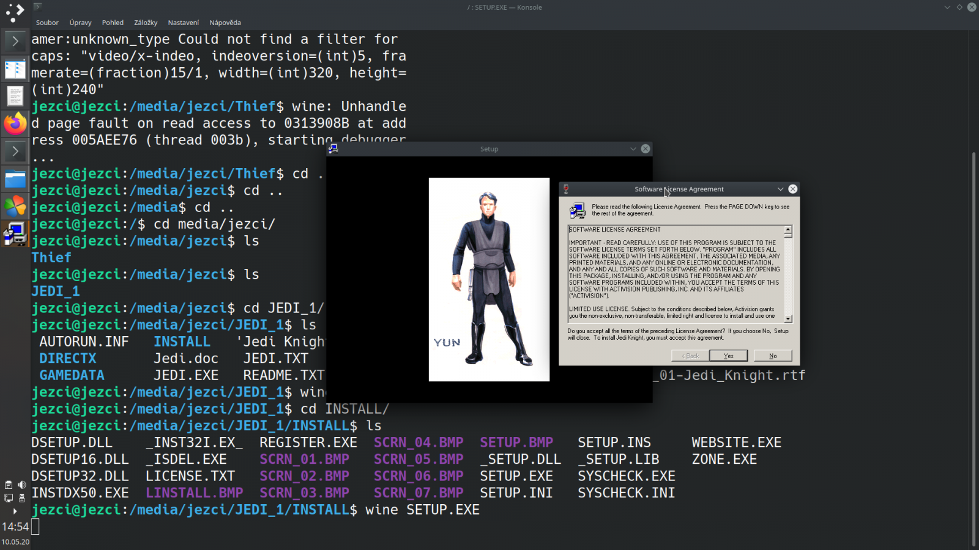This screenshot has width=979, height=550.
Task: Collapse the Software License Agreement window via its chevron
Action: [781, 189]
